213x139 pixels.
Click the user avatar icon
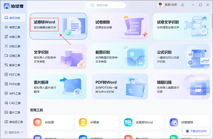(160, 5)
